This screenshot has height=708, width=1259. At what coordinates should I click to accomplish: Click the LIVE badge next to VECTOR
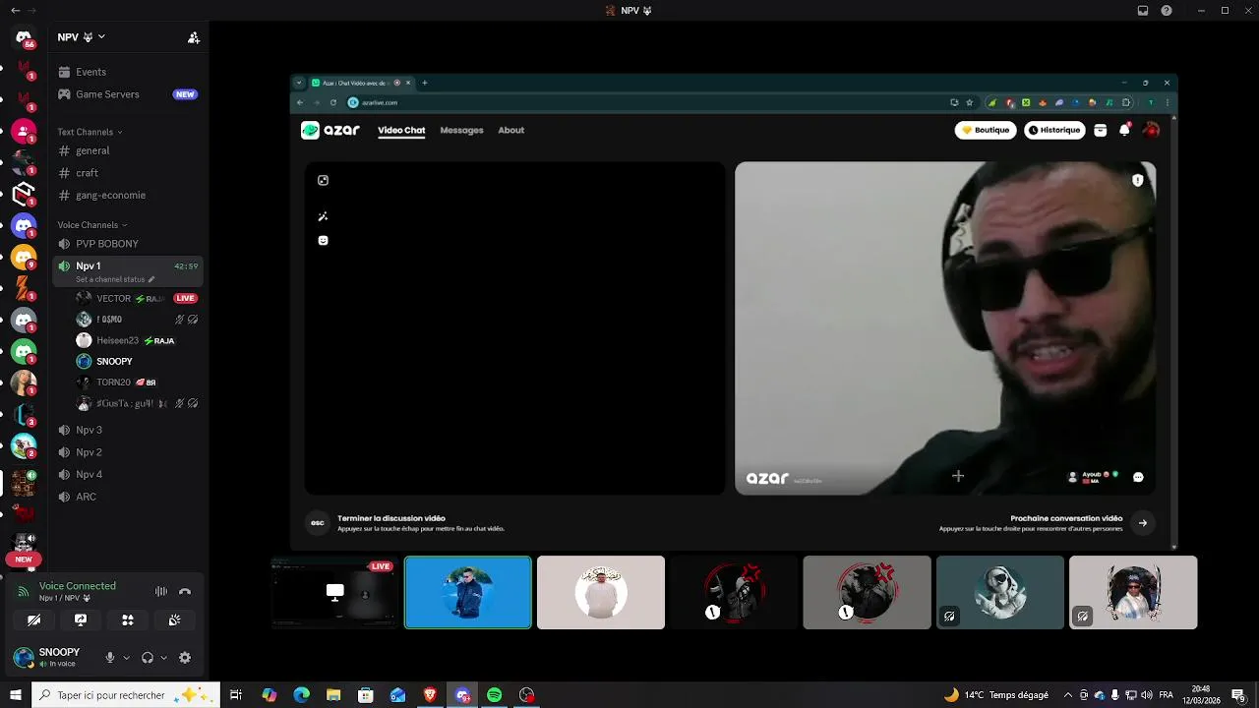pos(185,298)
